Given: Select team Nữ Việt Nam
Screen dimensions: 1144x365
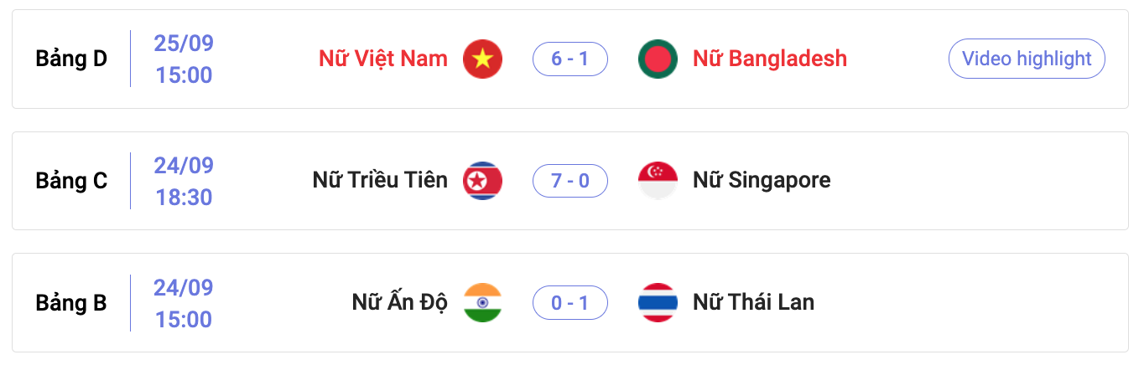Looking at the screenshot, I should 383,59.
